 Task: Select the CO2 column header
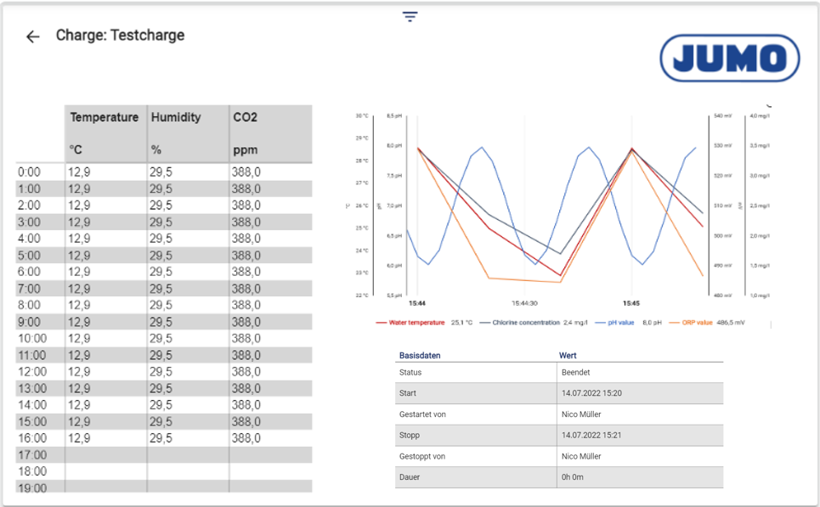(246, 118)
